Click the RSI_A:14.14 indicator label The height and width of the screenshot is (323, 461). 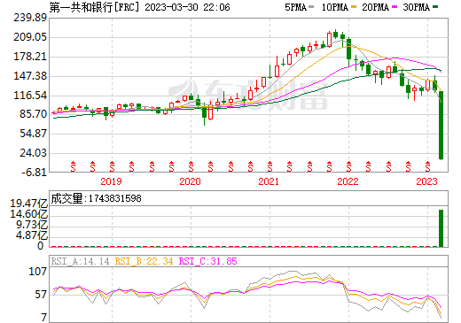coord(80,261)
